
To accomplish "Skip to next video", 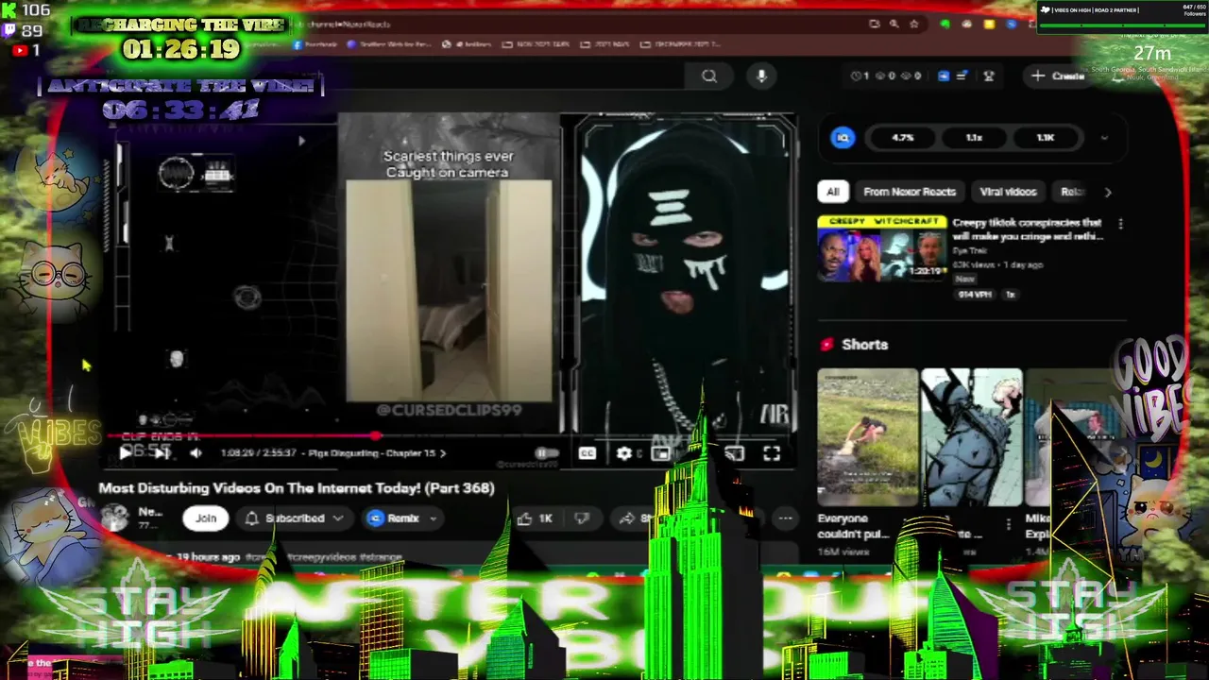I will click(x=161, y=453).
